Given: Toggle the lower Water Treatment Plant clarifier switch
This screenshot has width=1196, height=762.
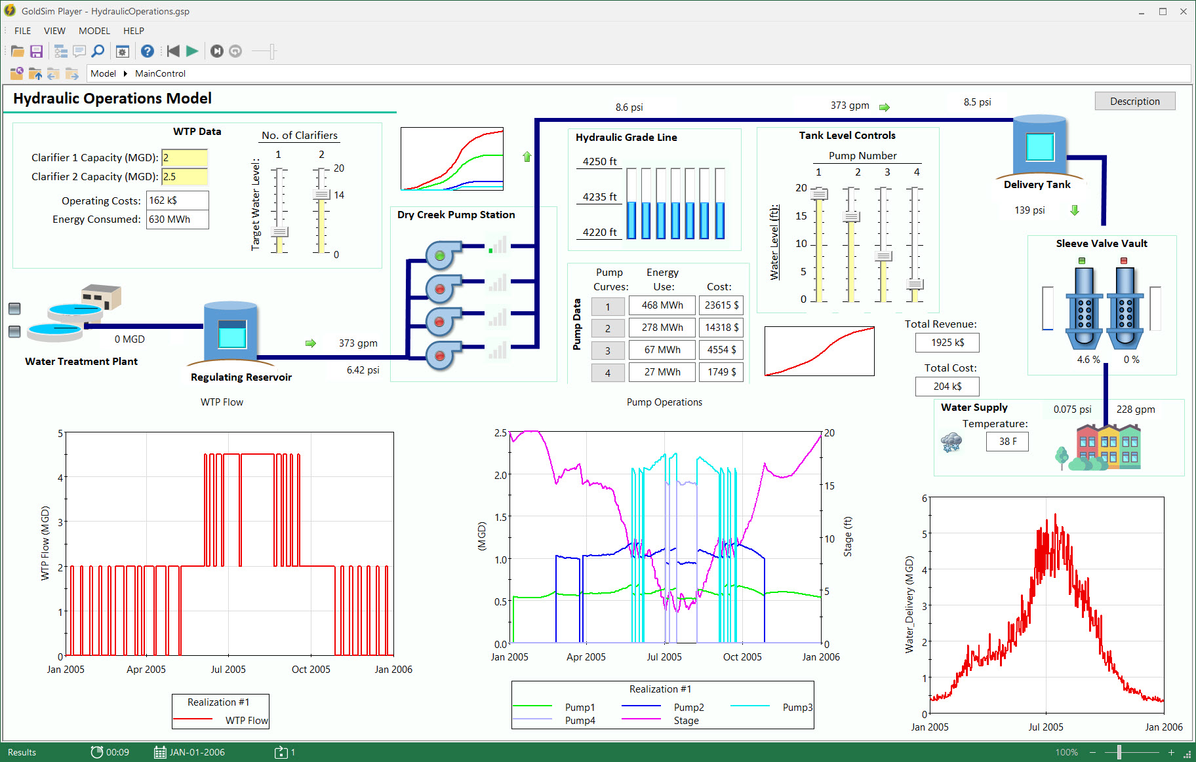Looking at the screenshot, I should pyautogui.click(x=14, y=332).
